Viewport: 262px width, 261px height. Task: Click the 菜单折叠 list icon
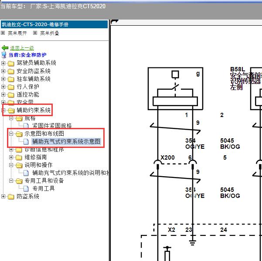pos(35,33)
